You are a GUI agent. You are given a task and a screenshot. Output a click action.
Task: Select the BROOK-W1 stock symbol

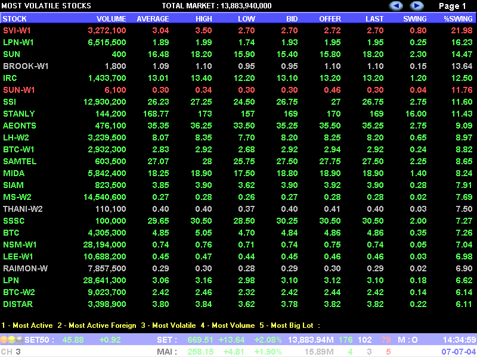pyautogui.click(x=26, y=66)
